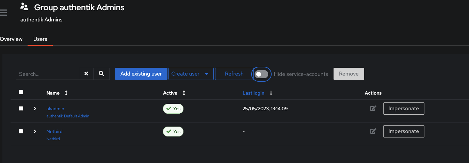Select the akadmin row checkbox
Screen dimensions: 469x163
(21, 108)
